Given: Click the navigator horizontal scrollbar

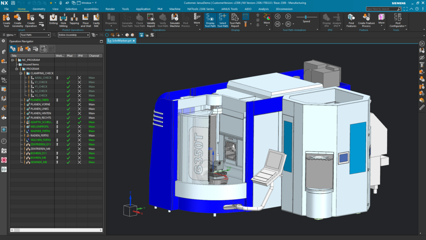Looking at the screenshot, I should point(56,230).
